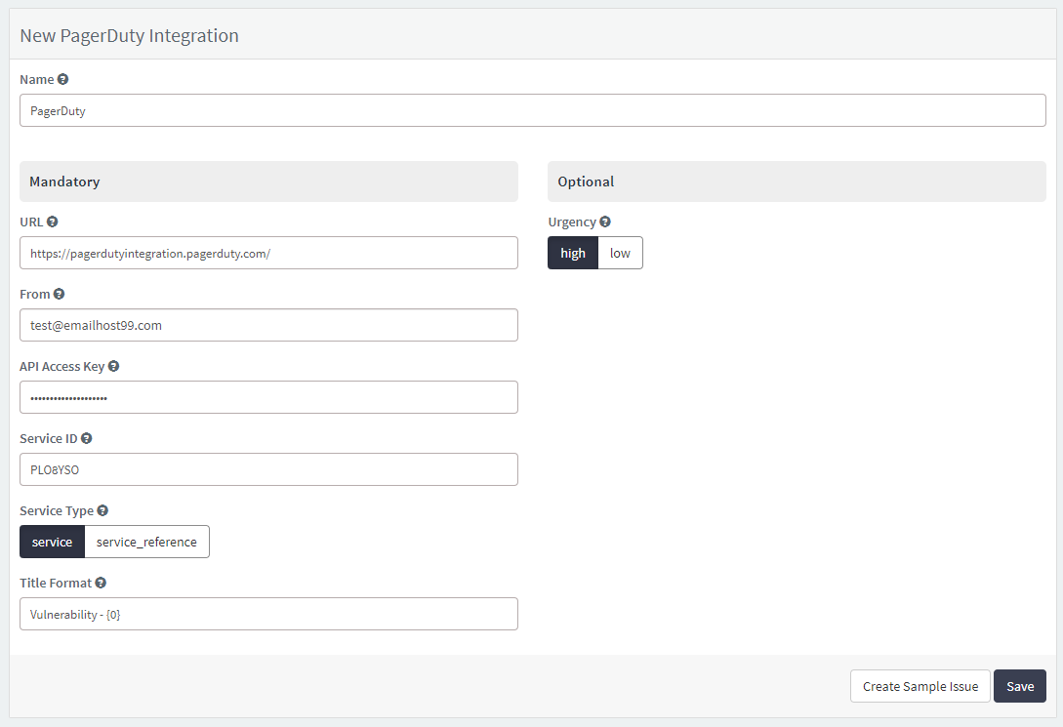Show help tooltip for URL field
This screenshot has height=727, width=1063.
pyautogui.click(x=52, y=222)
